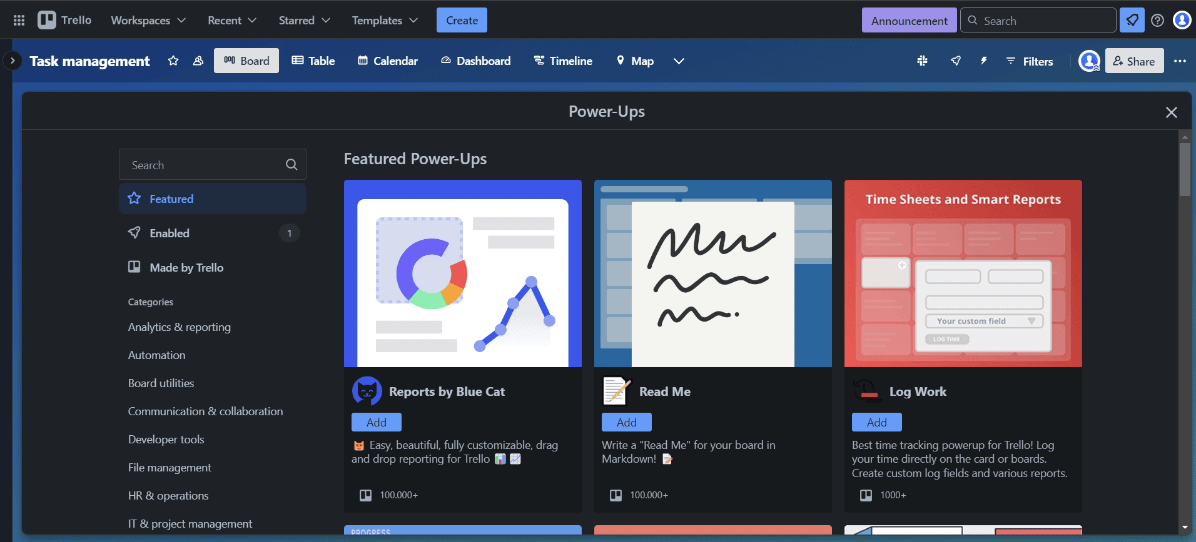Open Automation category

coord(157,355)
